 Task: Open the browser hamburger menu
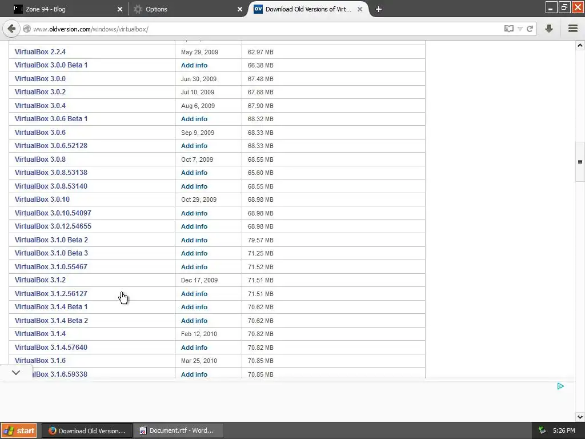tap(573, 29)
